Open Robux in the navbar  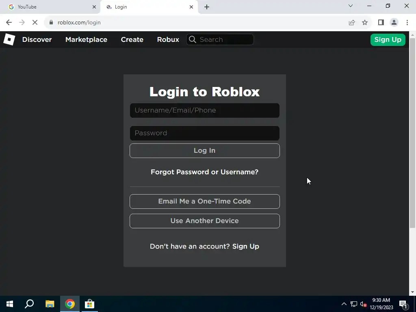168,39
